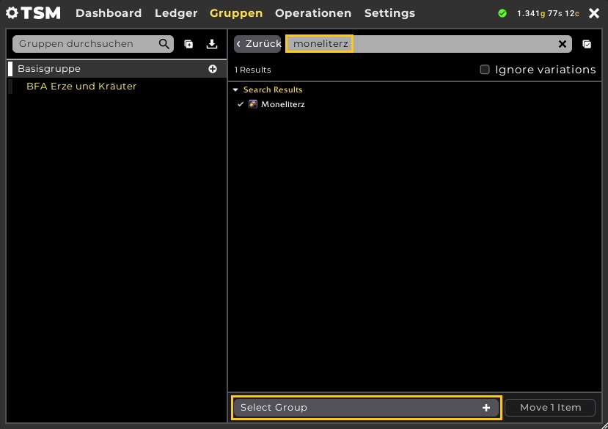Click the green status checkmark icon

(x=502, y=14)
